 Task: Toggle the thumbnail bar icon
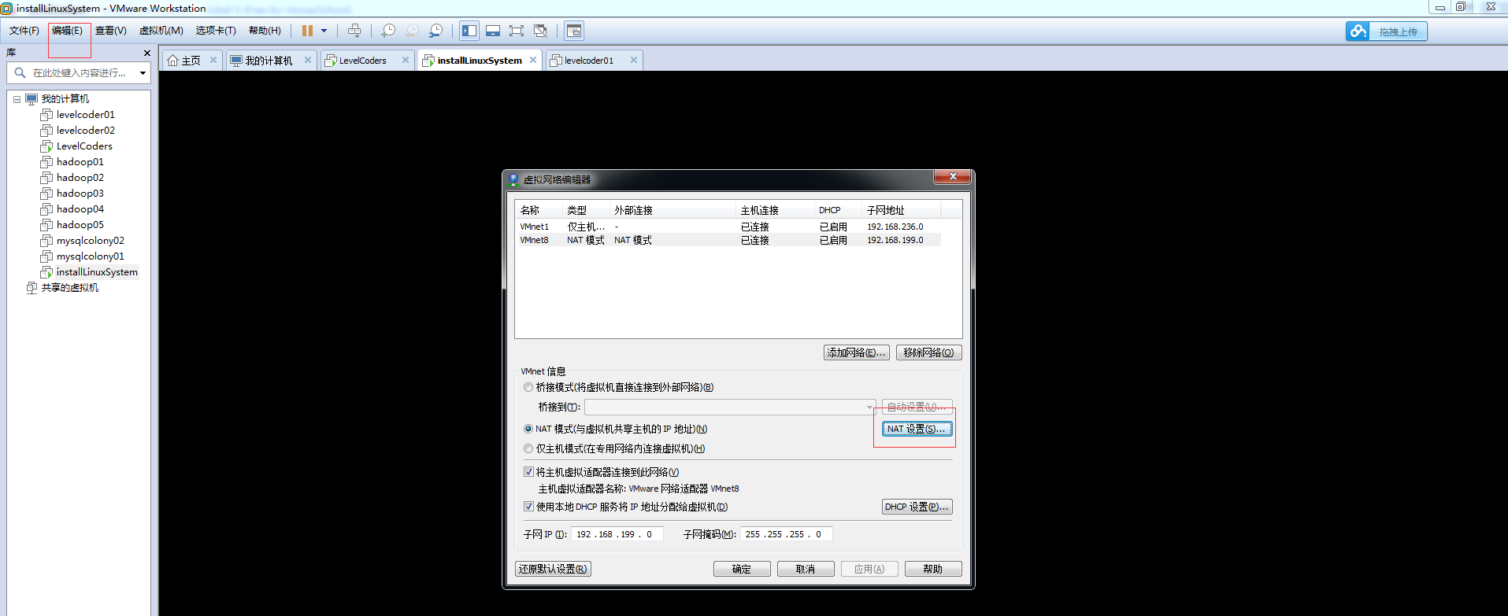pyautogui.click(x=493, y=31)
